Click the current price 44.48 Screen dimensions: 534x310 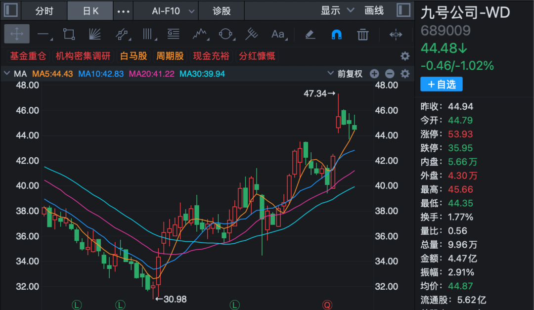[444, 48]
